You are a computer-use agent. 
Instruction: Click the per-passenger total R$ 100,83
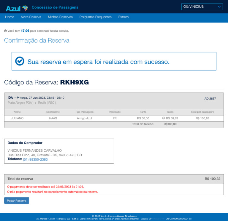coord(202,118)
